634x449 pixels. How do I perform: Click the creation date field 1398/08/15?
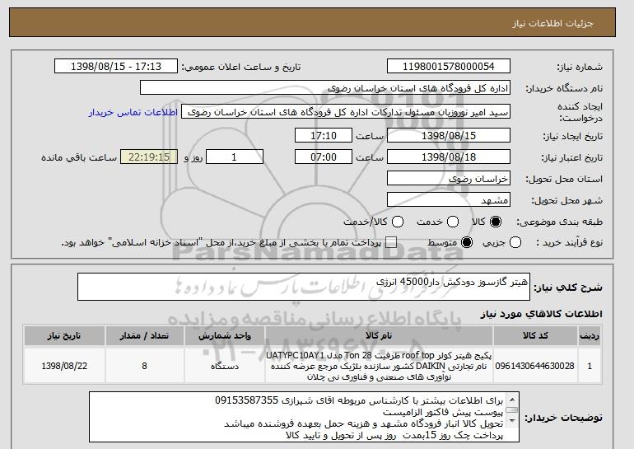coord(449,135)
